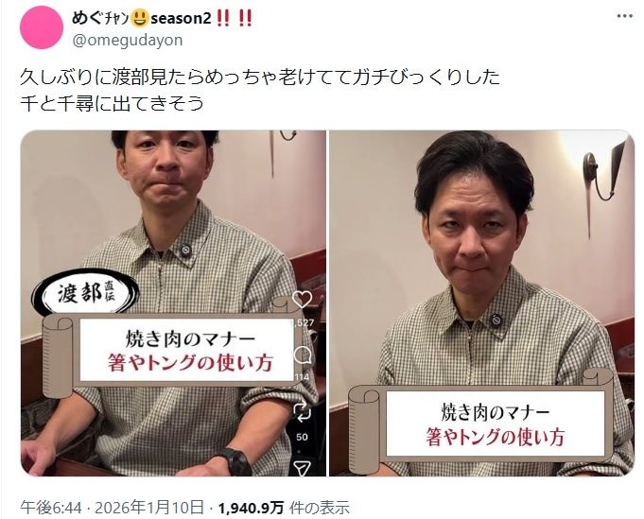Open the attached photo with the 渡部直伝 badge
The height and width of the screenshot is (519, 644).
pos(173,303)
